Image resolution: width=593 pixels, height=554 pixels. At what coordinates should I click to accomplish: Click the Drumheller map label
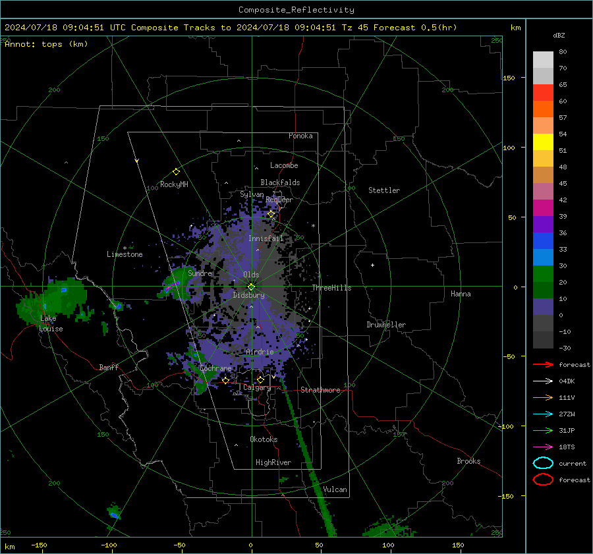pyautogui.click(x=385, y=325)
